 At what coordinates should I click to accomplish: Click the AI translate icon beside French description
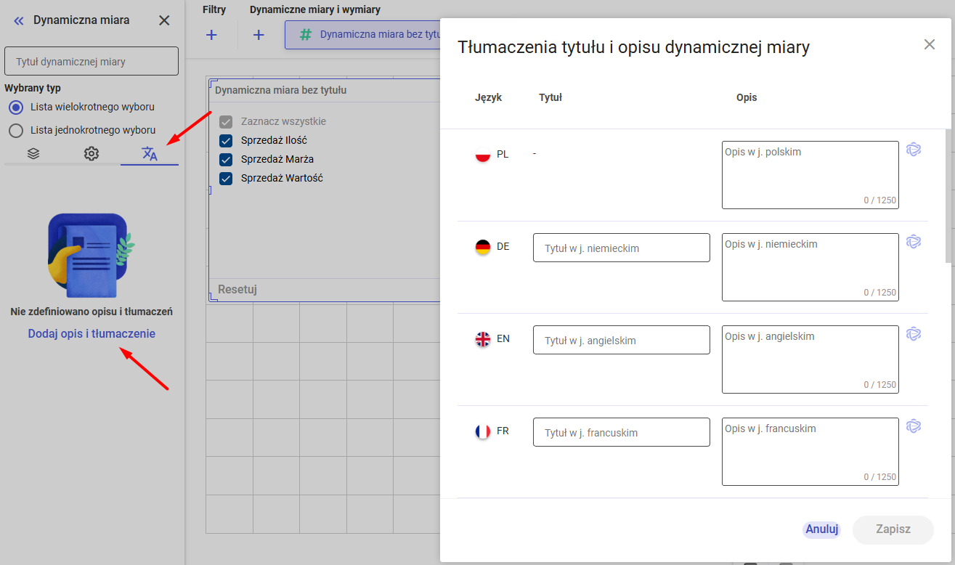[914, 426]
